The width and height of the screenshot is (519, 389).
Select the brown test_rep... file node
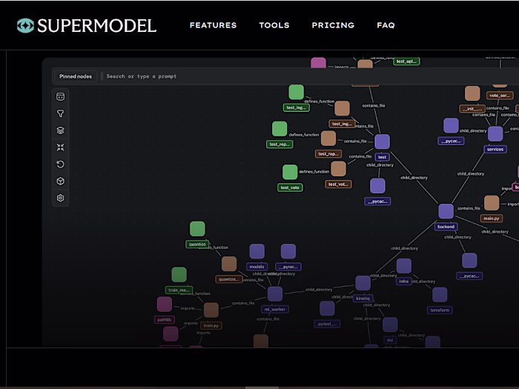[328, 139]
